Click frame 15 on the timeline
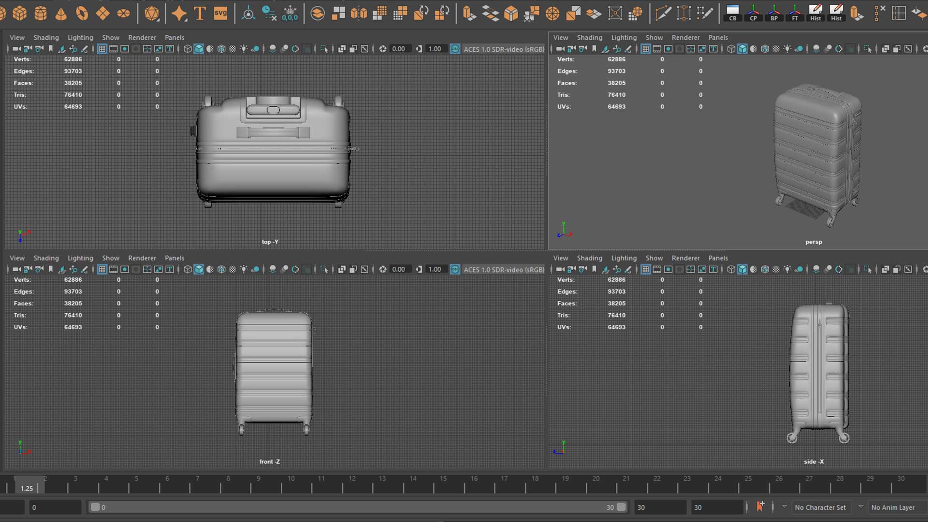The image size is (928, 522). coord(443,485)
